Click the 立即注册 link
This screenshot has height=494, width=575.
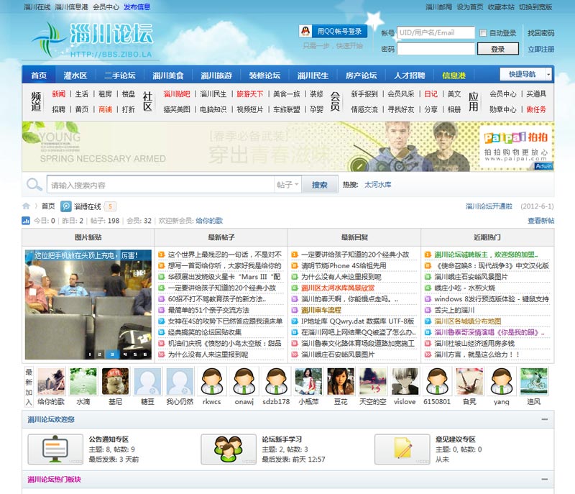[x=540, y=49]
